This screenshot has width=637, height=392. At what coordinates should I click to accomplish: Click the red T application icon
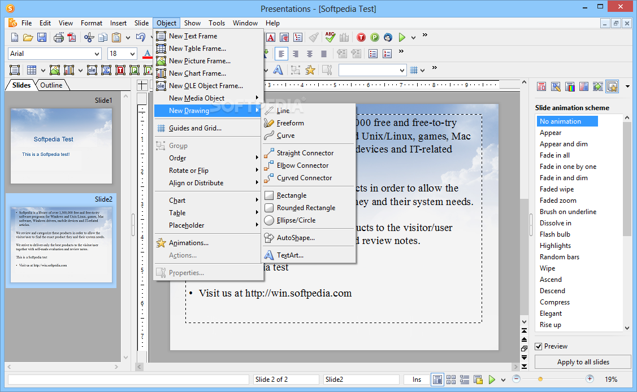361,37
